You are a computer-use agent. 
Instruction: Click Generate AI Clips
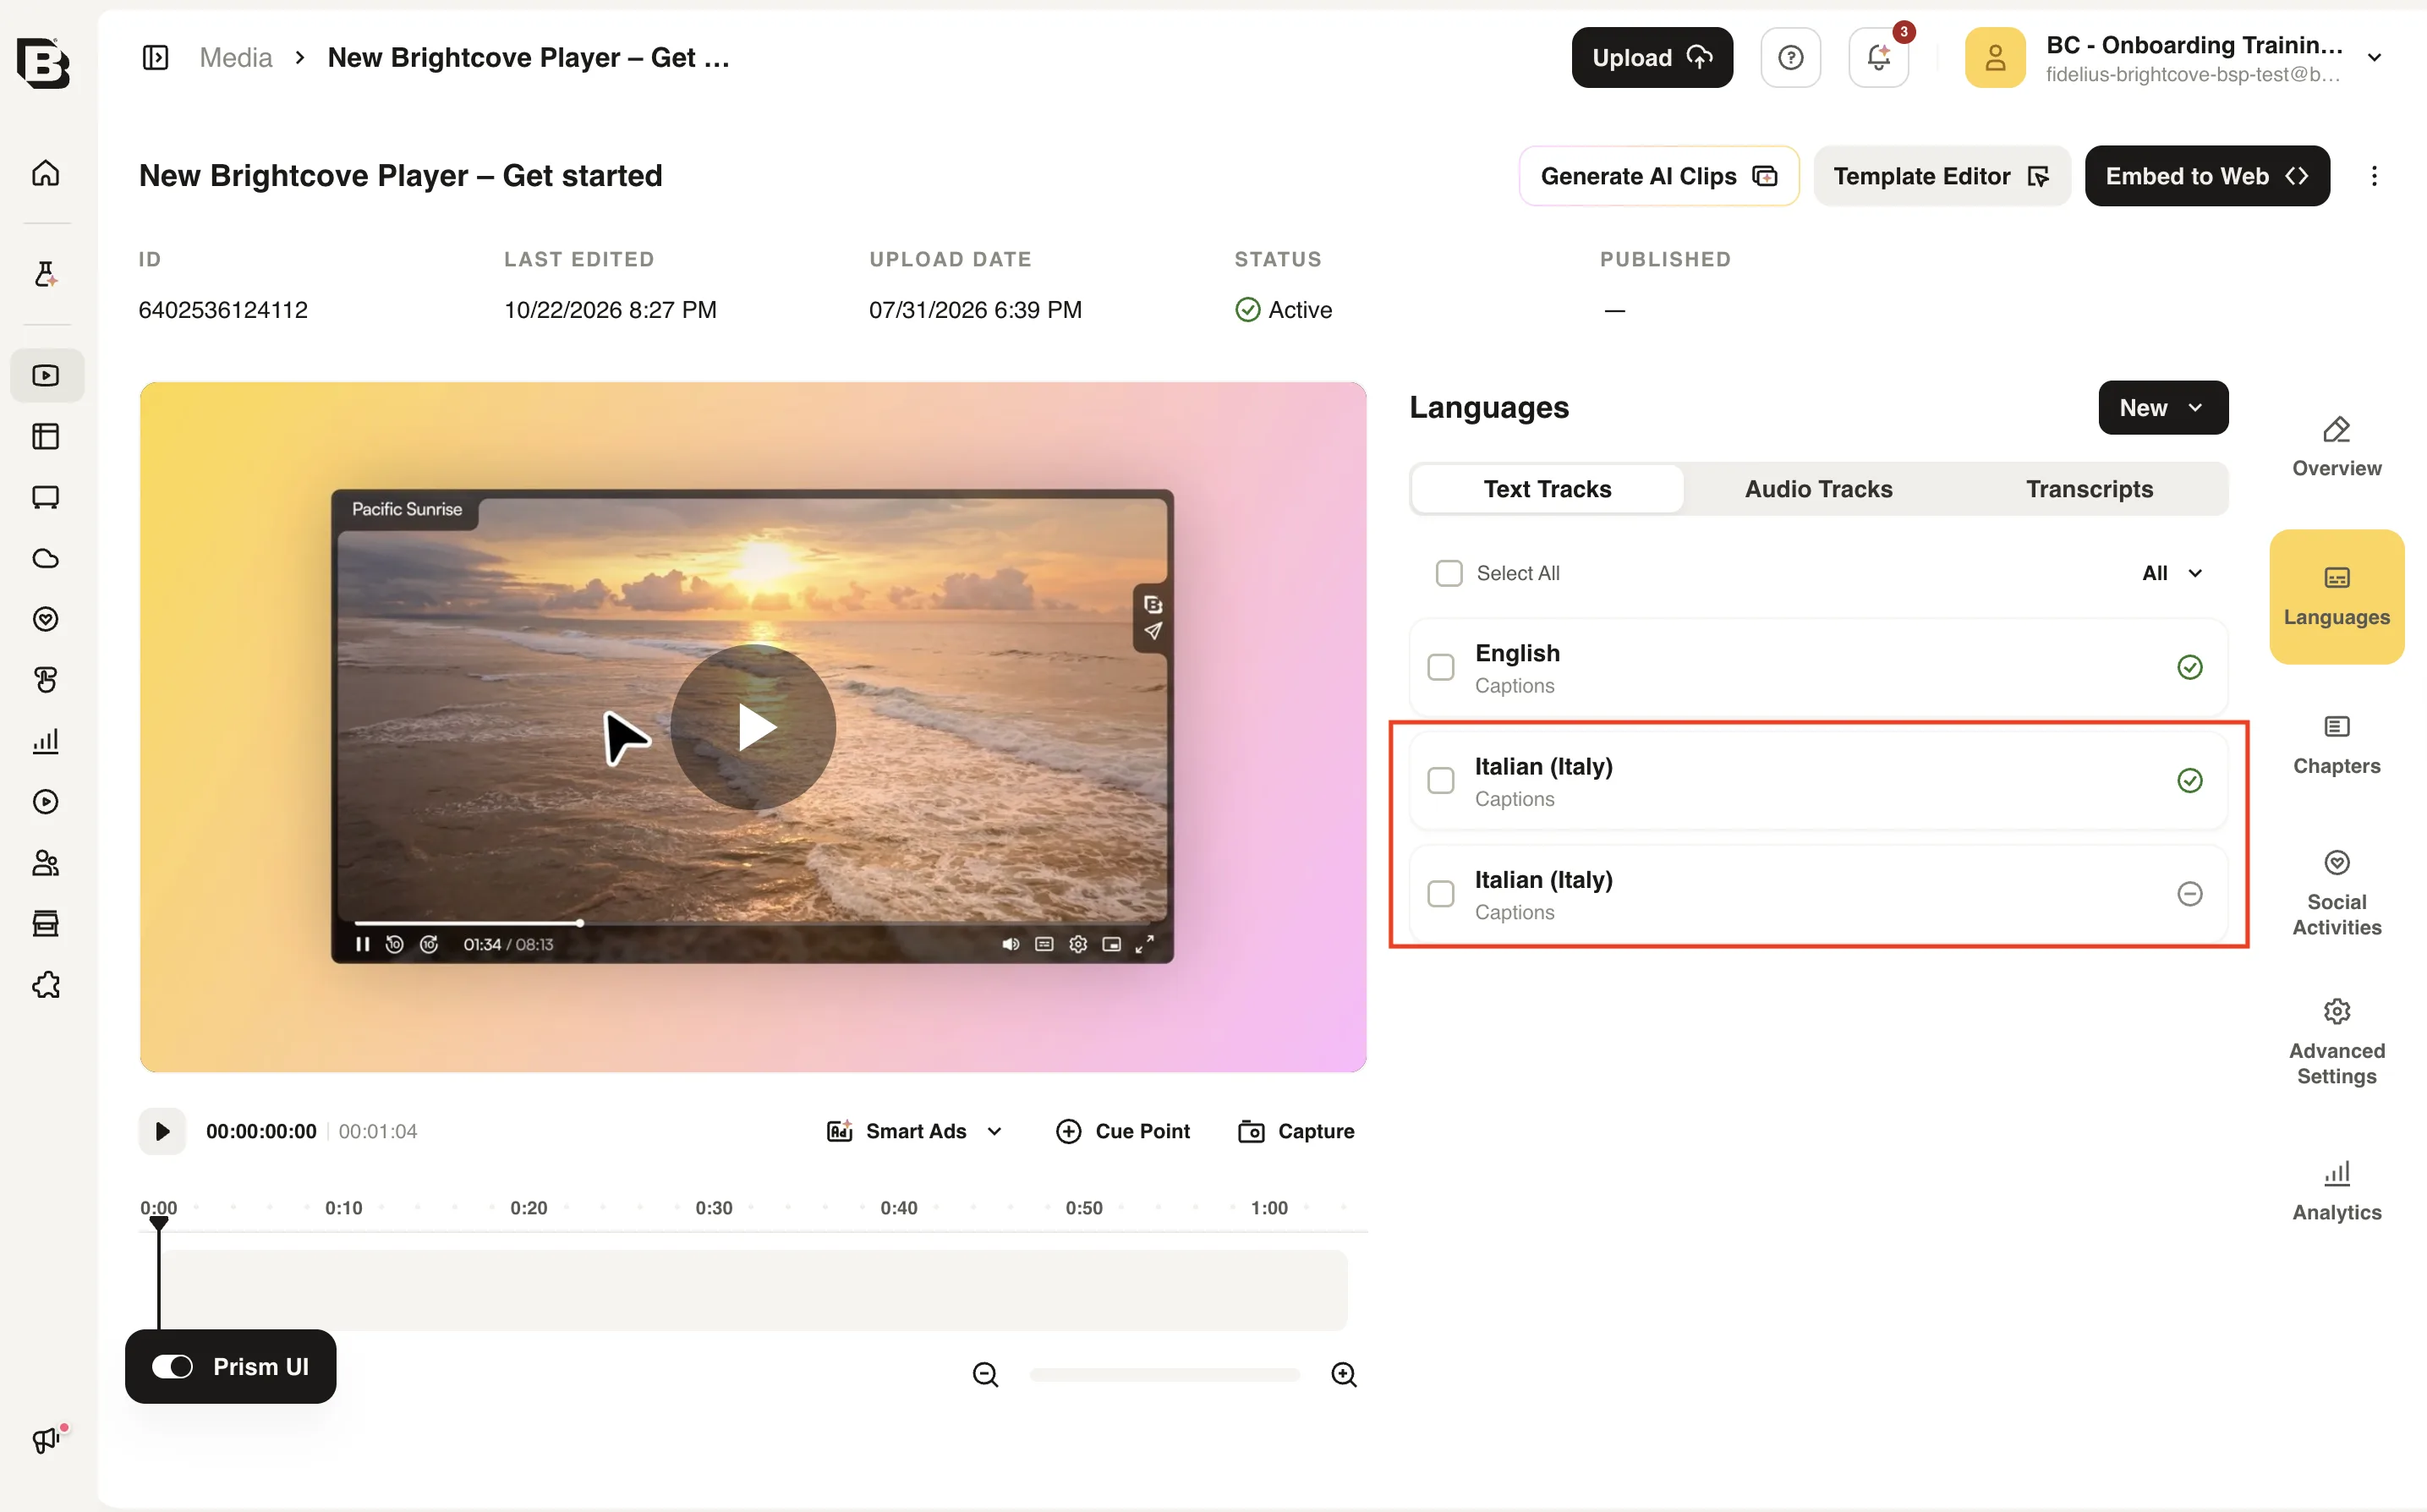[x=1659, y=176]
